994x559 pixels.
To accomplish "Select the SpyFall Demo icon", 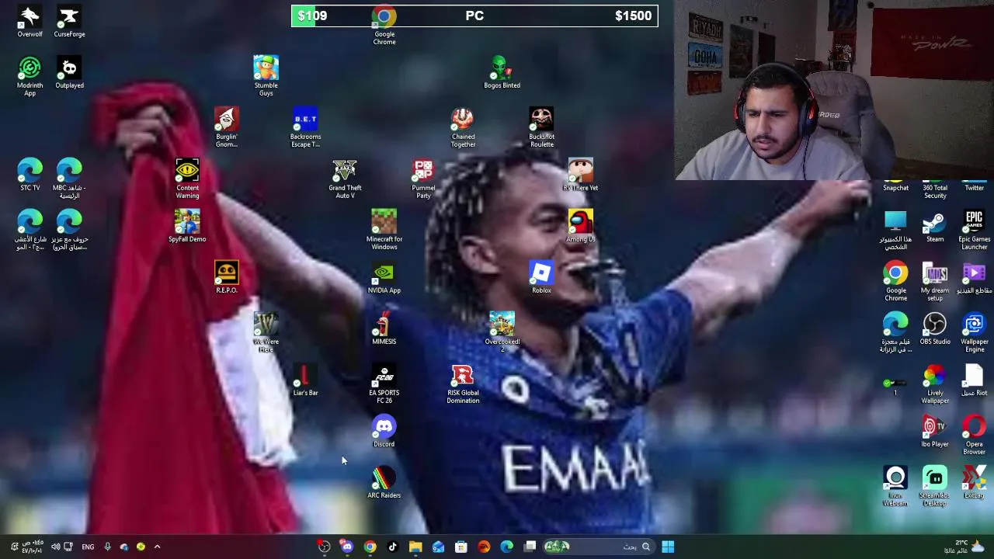I will pyautogui.click(x=187, y=227).
